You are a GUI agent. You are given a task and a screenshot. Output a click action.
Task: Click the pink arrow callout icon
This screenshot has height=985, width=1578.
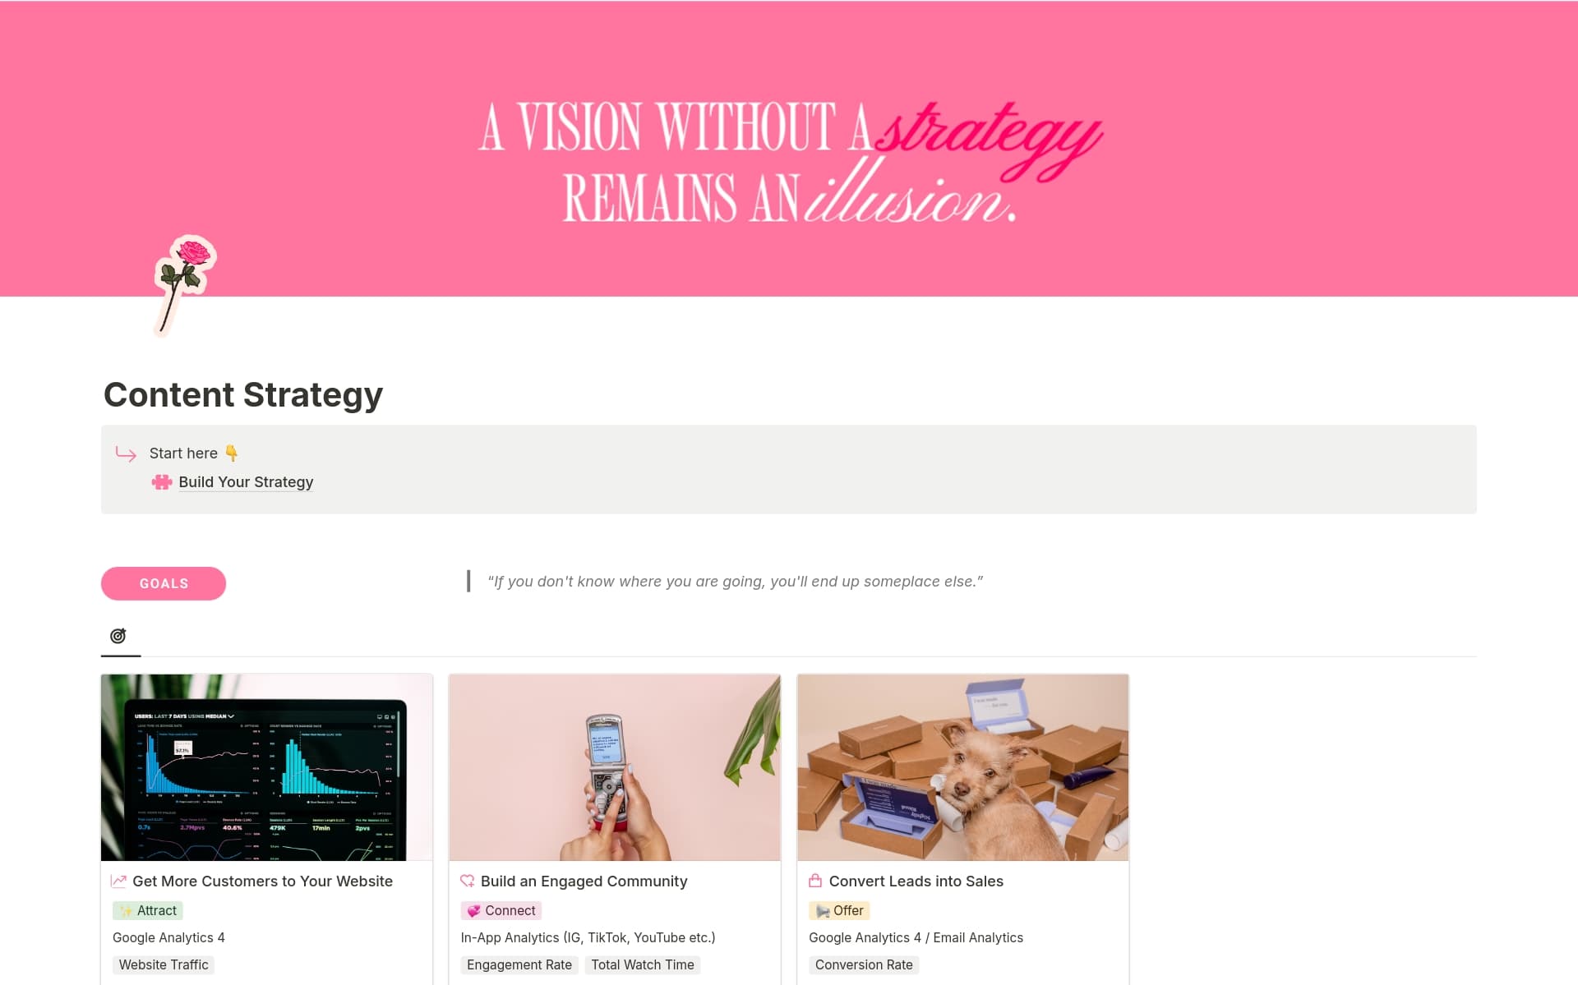(126, 453)
